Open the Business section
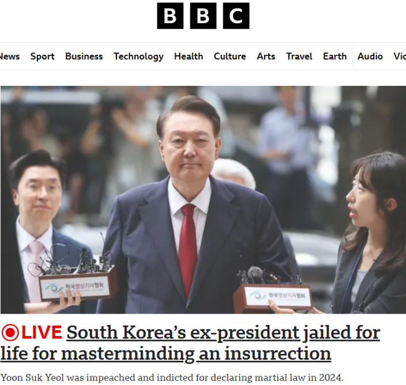The image size is (406, 385). click(x=84, y=56)
